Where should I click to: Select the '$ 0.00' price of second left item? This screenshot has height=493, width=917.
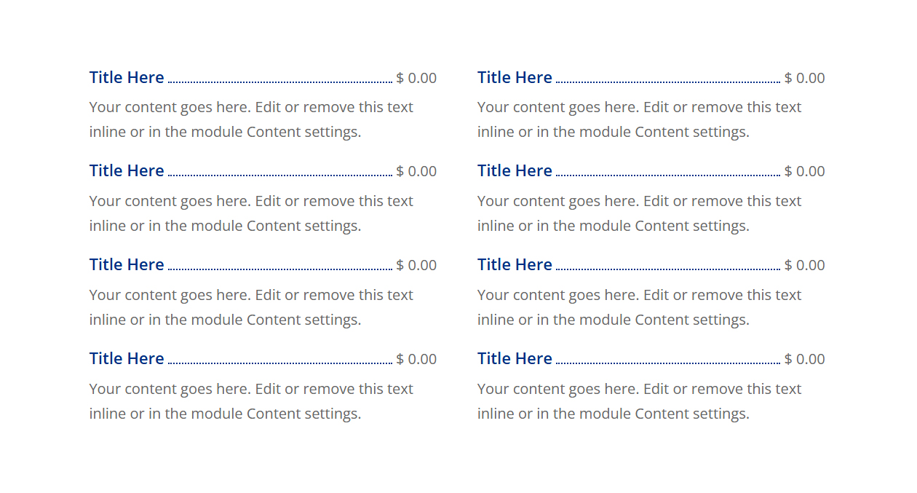tap(416, 171)
